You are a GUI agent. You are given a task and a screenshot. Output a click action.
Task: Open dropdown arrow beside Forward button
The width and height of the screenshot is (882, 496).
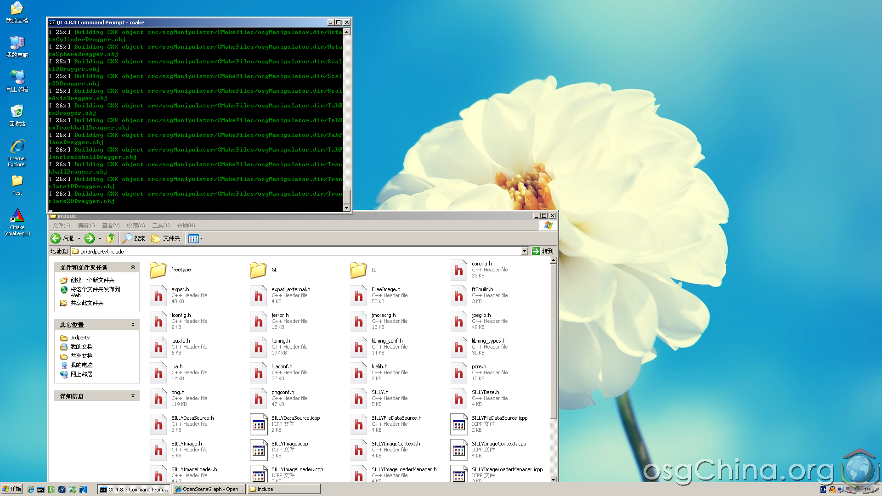point(100,238)
